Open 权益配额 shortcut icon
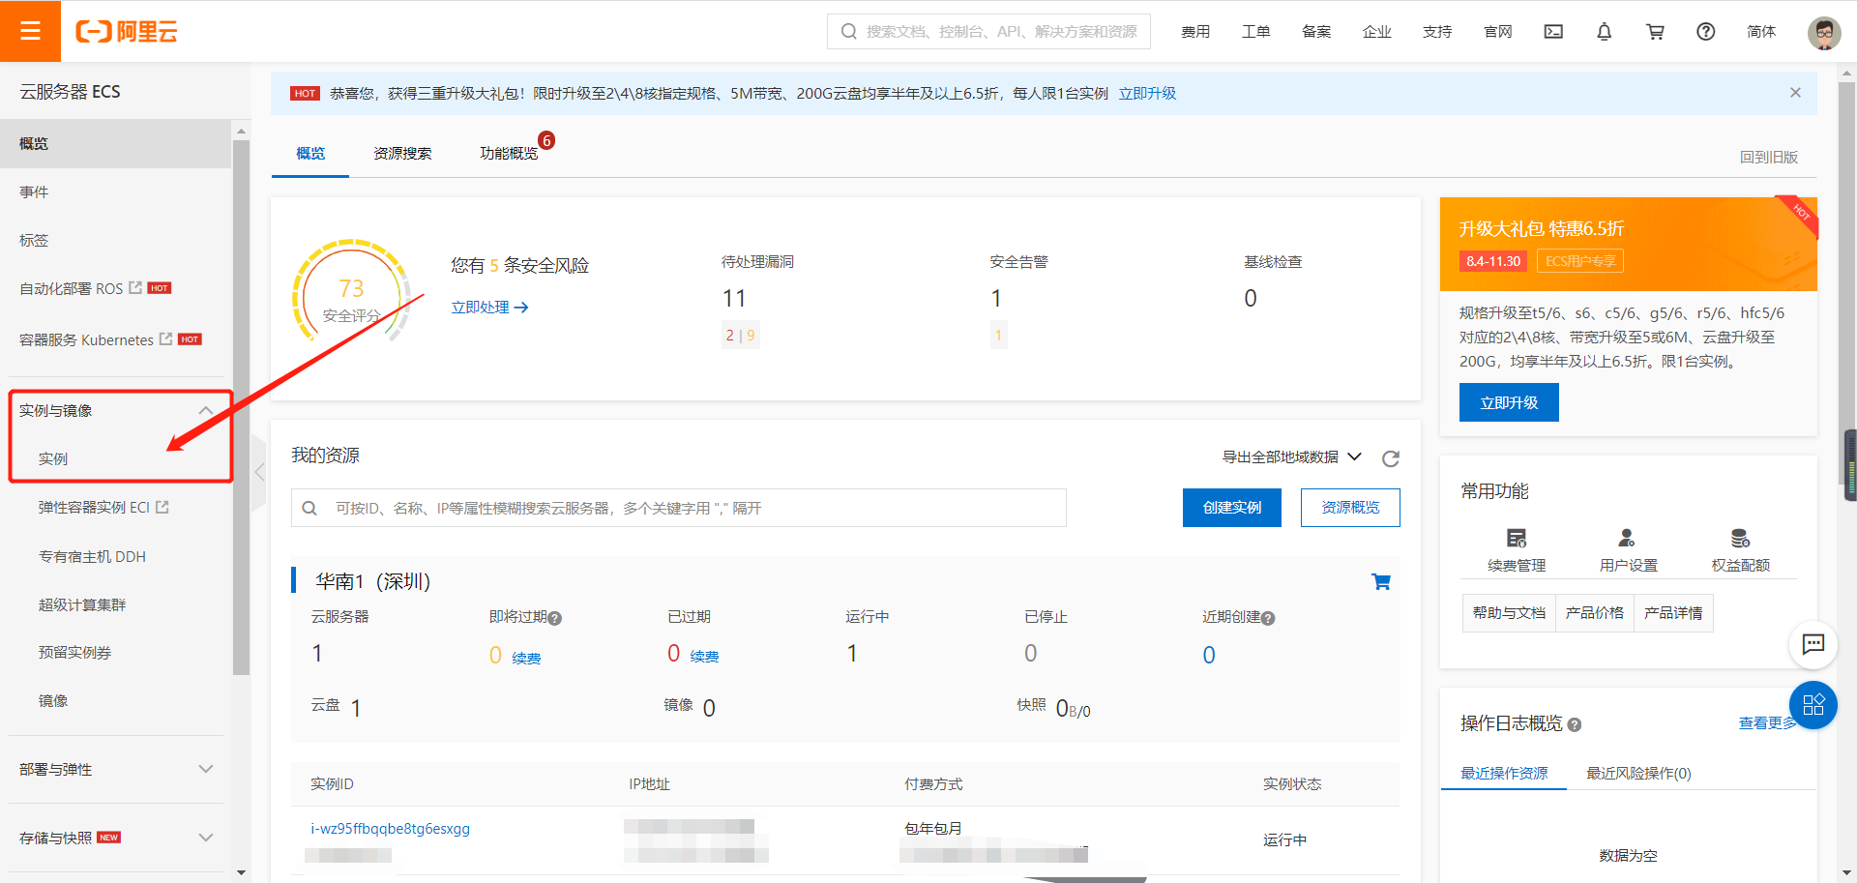 click(x=1740, y=538)
